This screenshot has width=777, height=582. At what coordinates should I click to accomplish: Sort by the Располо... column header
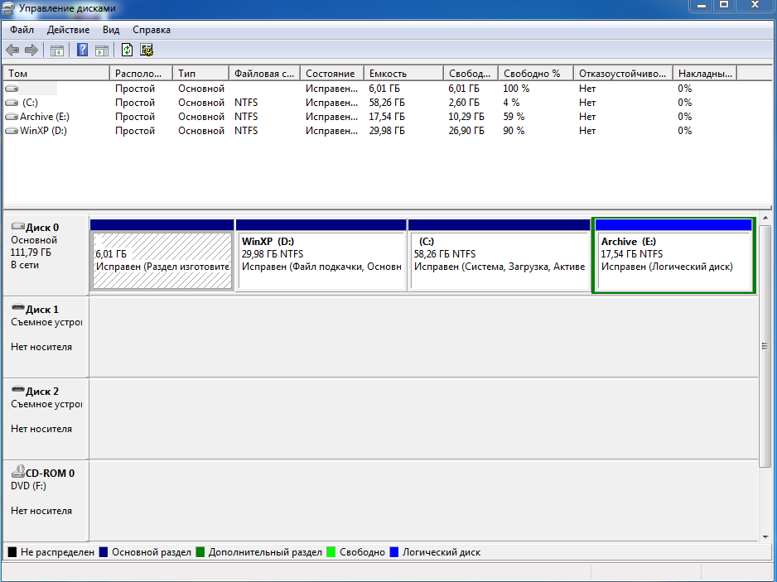click(141, 74)
